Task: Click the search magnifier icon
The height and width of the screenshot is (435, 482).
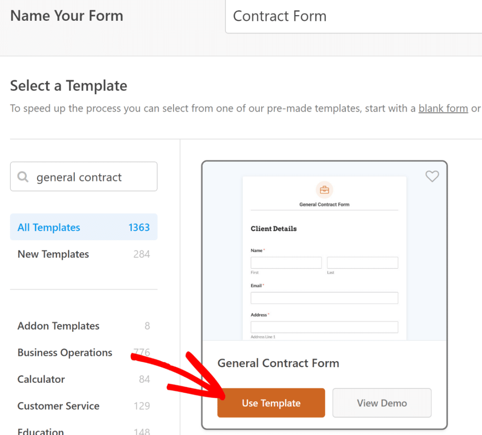Action: point(23,177)
